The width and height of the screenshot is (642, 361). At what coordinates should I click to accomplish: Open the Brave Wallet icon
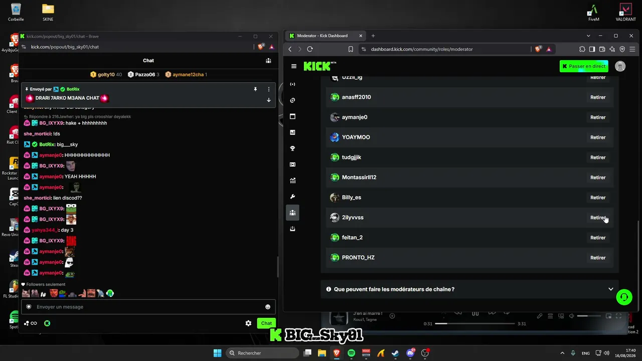pos(602,49)
